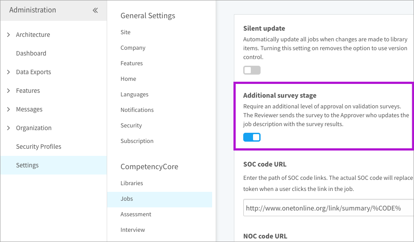The width and height of the screenshot is (414, 242).
Task: Open Assessment settings under CompetencyCore
Action: pyautogui.click(x=136, y=214)
